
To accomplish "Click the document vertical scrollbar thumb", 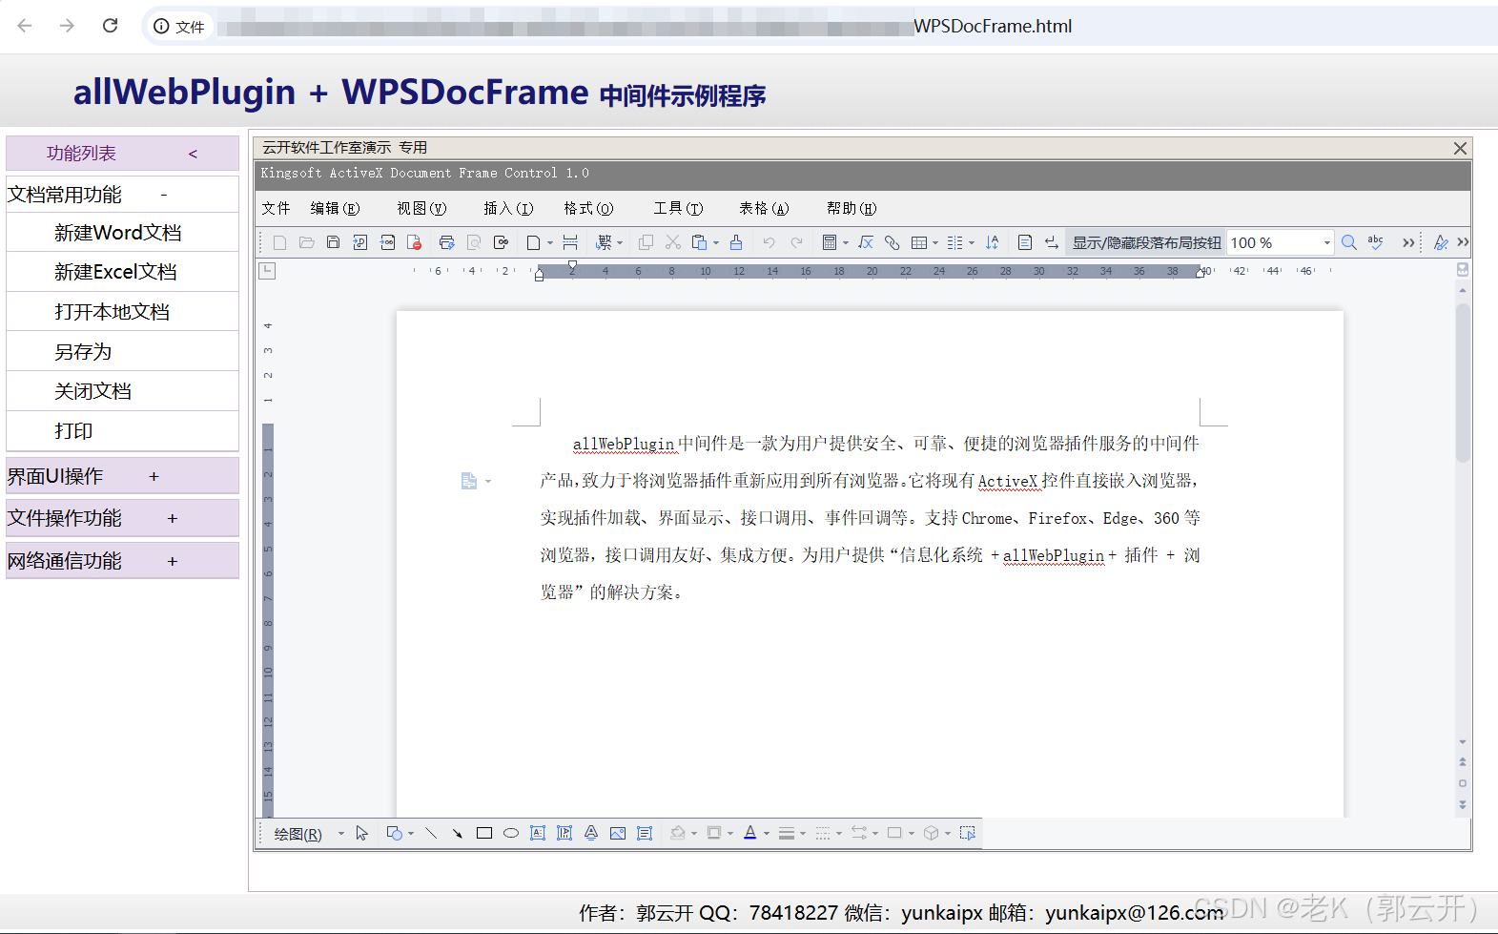I will (x=1462, y=383).
